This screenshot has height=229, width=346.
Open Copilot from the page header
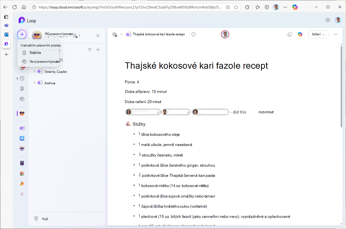tap(300, 34)
